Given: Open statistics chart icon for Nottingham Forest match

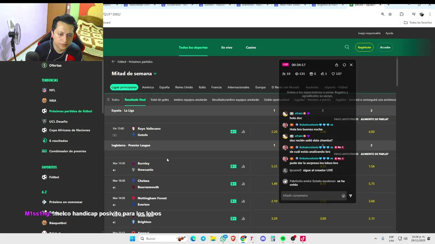Looking at the screenshot, I should (243, 201).
